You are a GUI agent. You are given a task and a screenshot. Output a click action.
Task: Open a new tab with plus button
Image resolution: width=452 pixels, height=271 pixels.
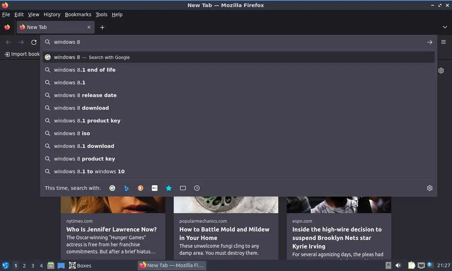[x=102, y=27]
